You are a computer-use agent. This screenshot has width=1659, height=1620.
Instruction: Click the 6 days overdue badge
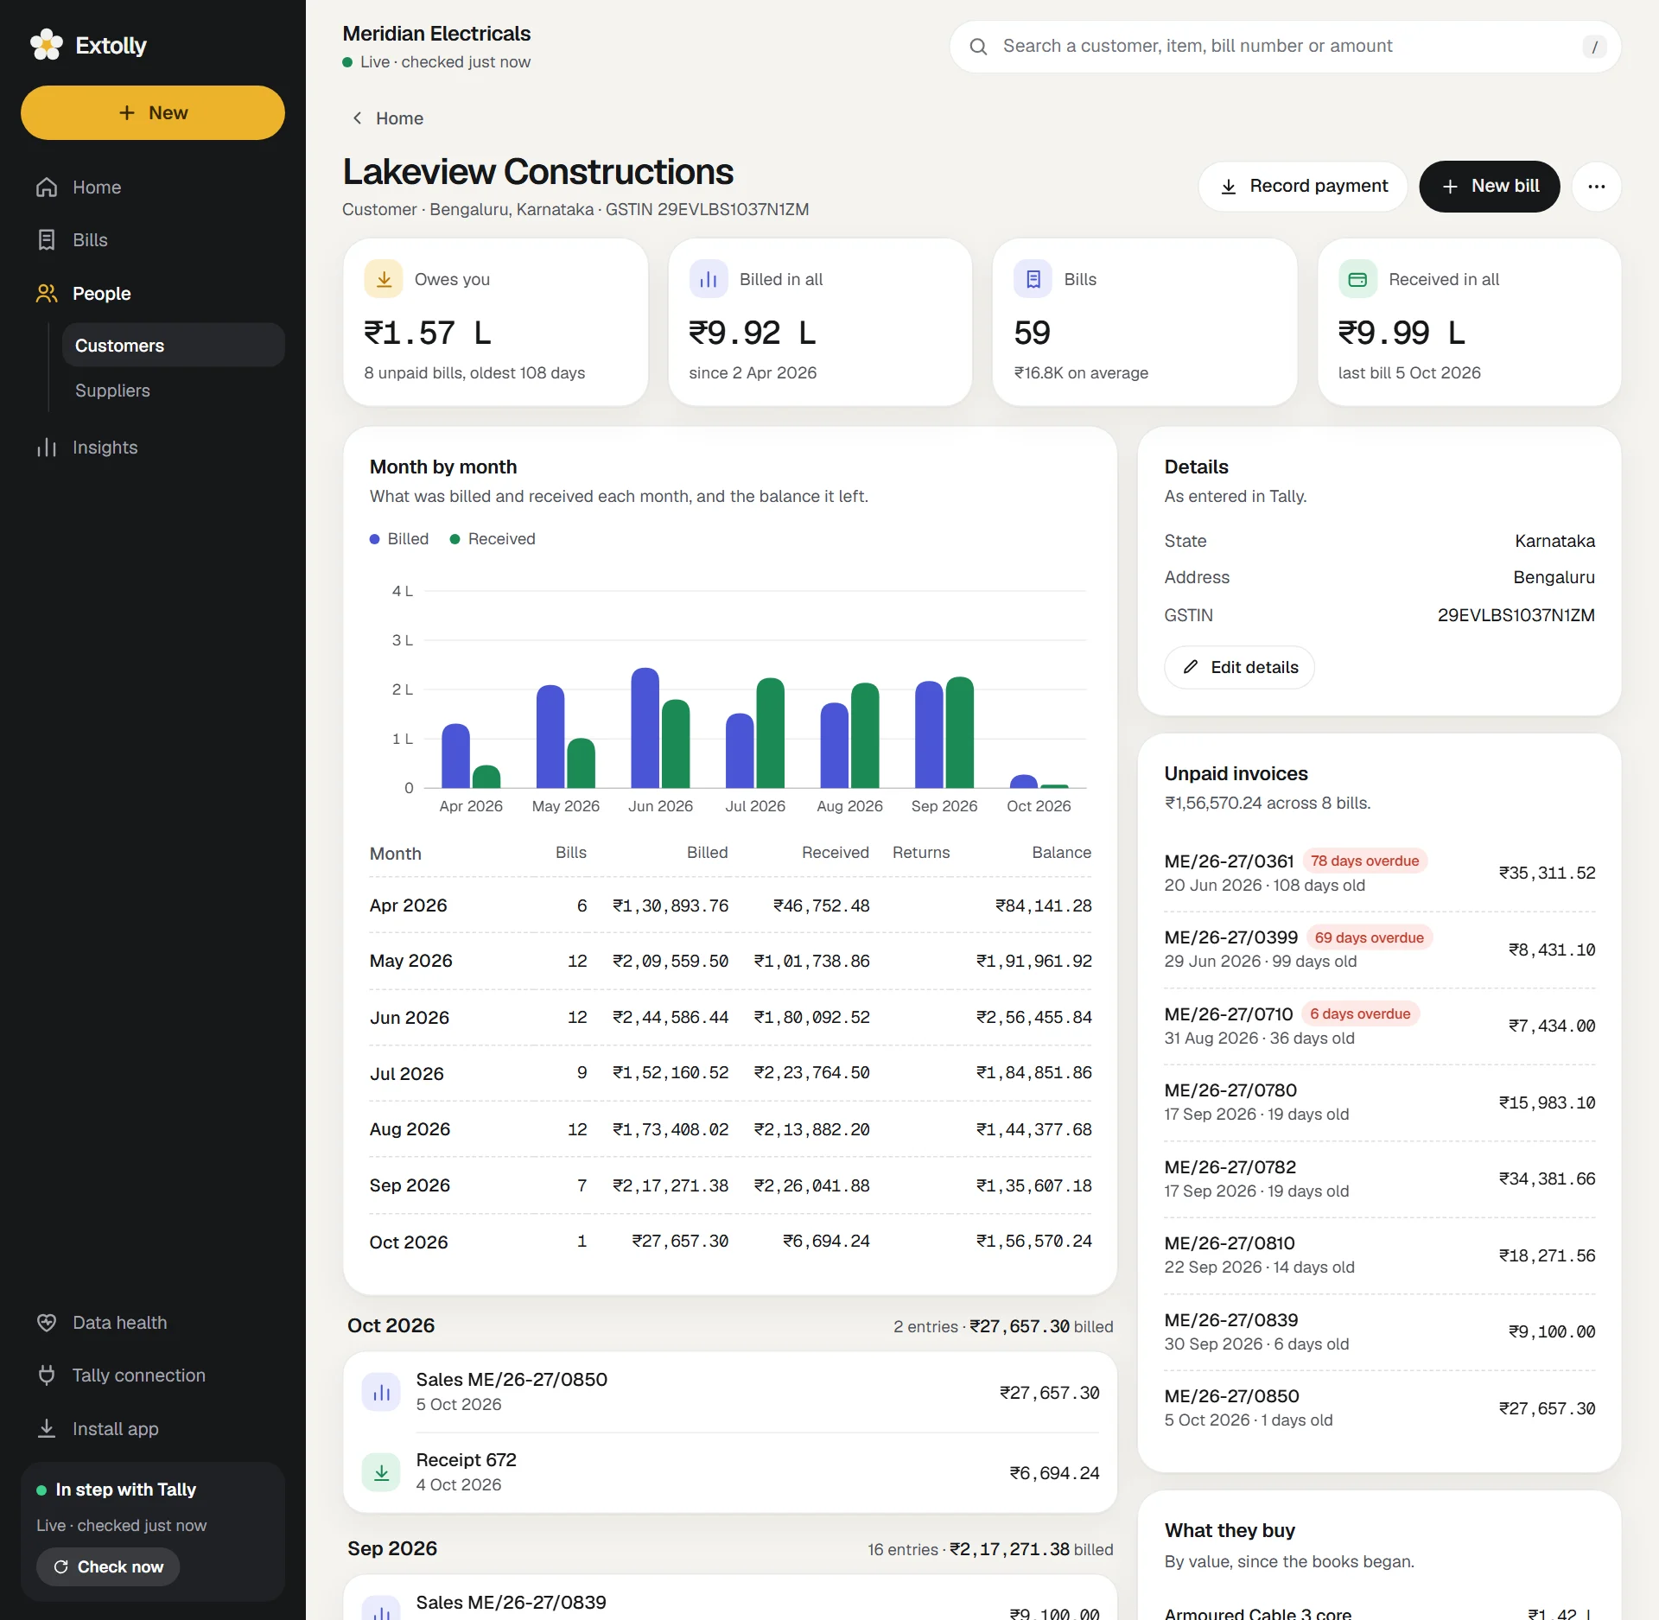click(x=1360, y=1014)
